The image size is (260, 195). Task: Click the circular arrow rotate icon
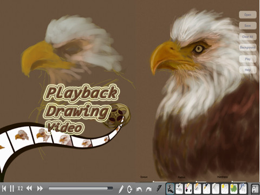pyautogui.click(x=129, y=189)
